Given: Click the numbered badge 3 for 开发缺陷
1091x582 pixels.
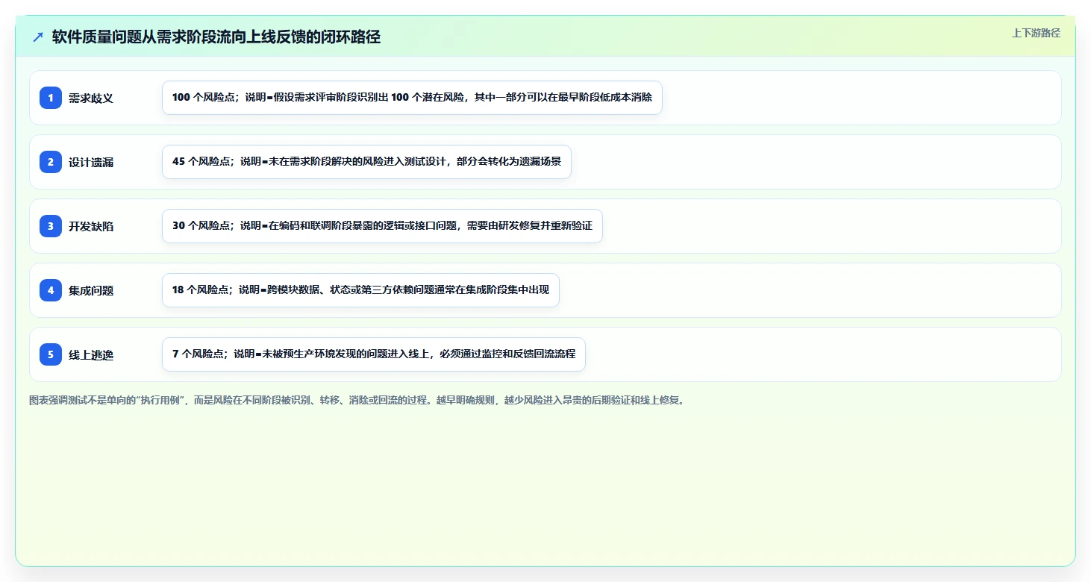Looking at the screenshot, I should 51,226.
